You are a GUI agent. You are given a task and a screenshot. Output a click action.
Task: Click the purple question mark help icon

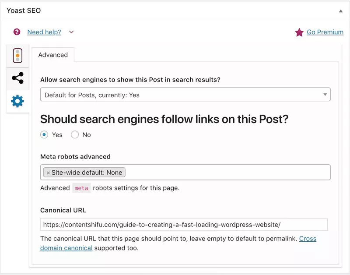[x=17, y=32]
